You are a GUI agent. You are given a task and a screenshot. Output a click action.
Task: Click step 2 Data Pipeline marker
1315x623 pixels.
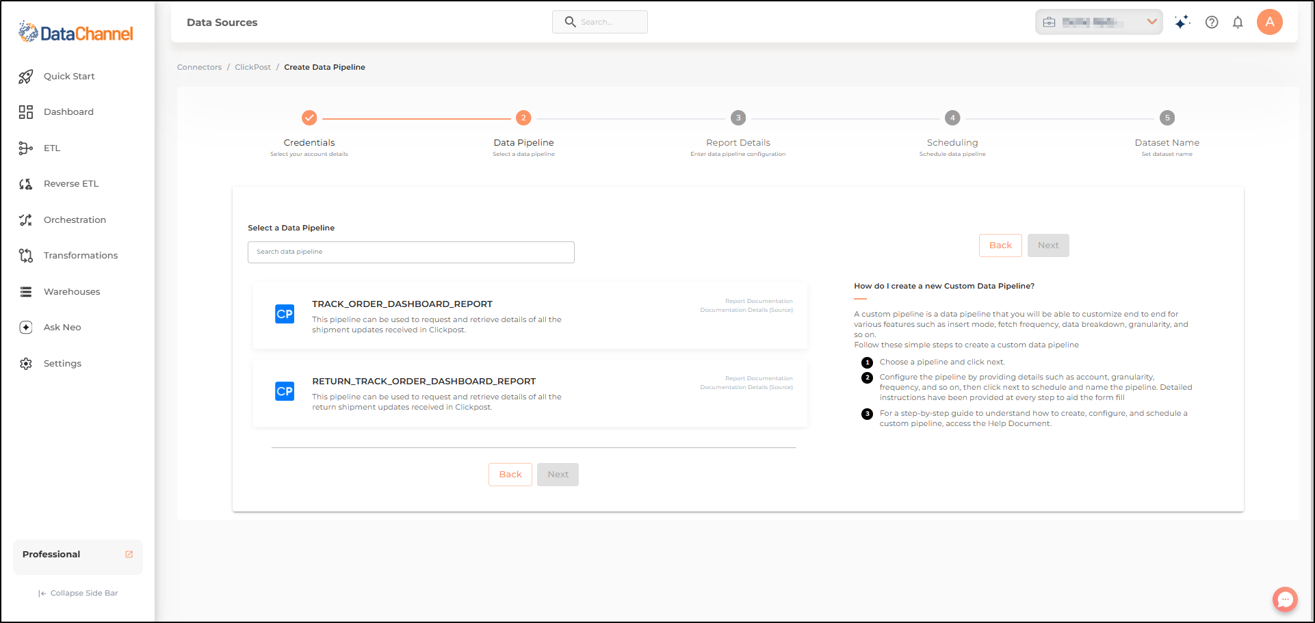(x=523, y=118)
